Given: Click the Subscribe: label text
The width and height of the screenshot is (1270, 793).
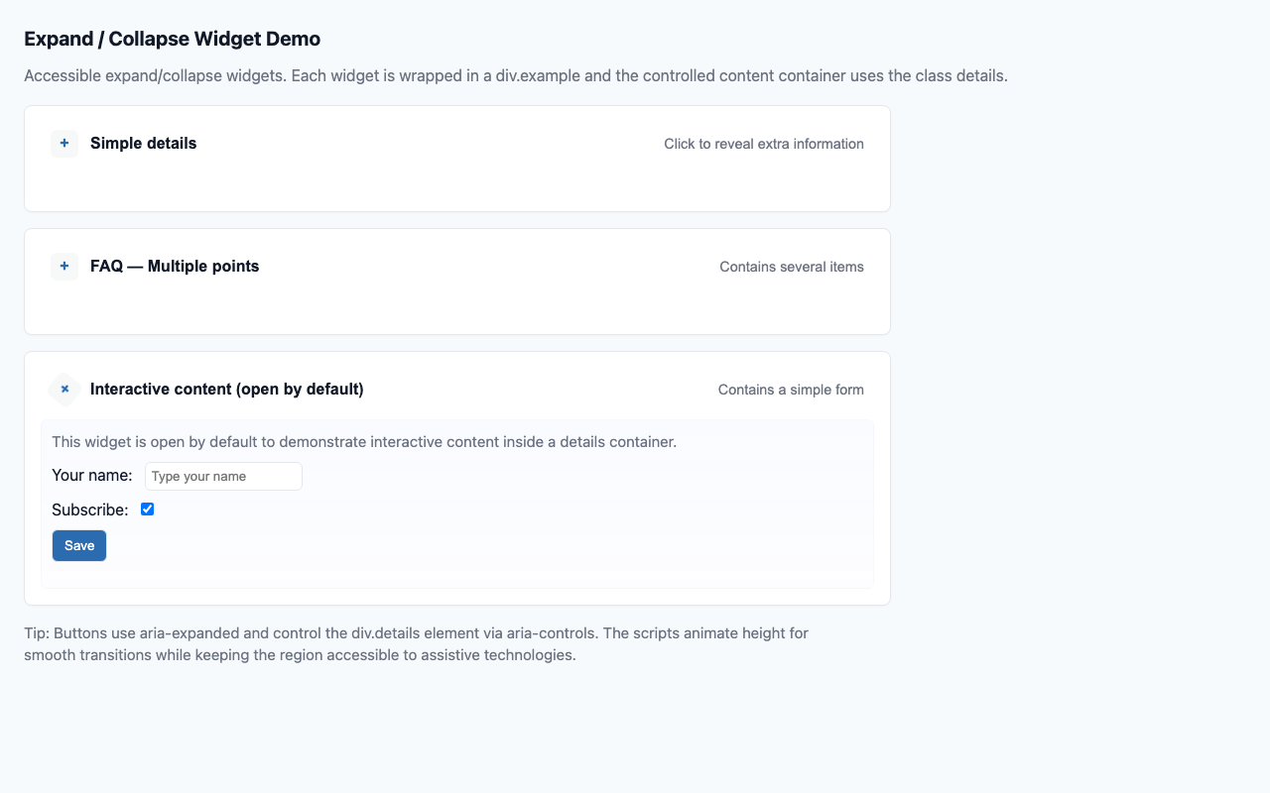Looking at the screenshot, I should click(89, 510).
